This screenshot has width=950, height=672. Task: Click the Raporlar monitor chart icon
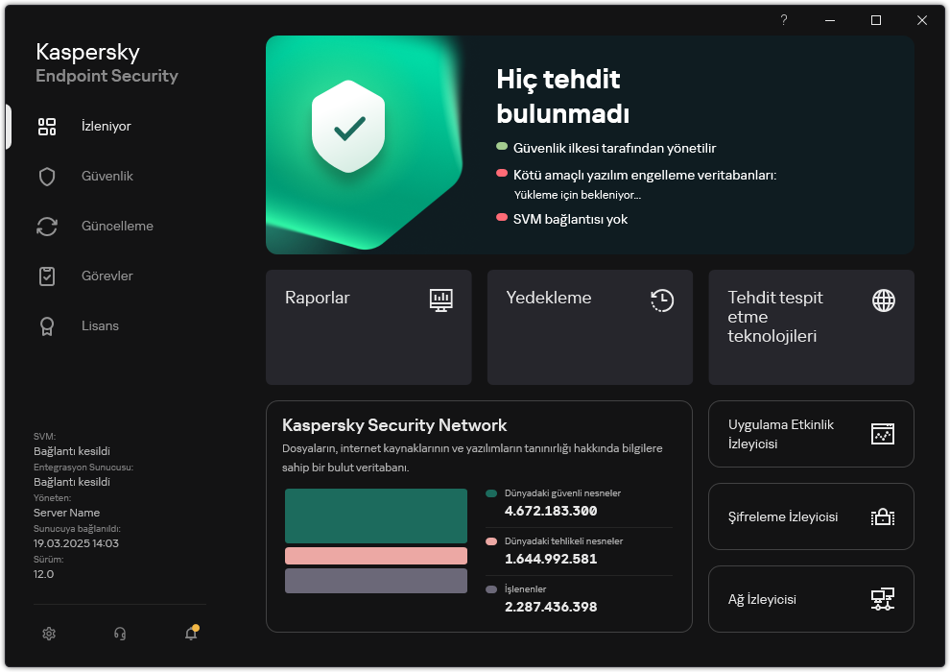(x=440, y=300)
